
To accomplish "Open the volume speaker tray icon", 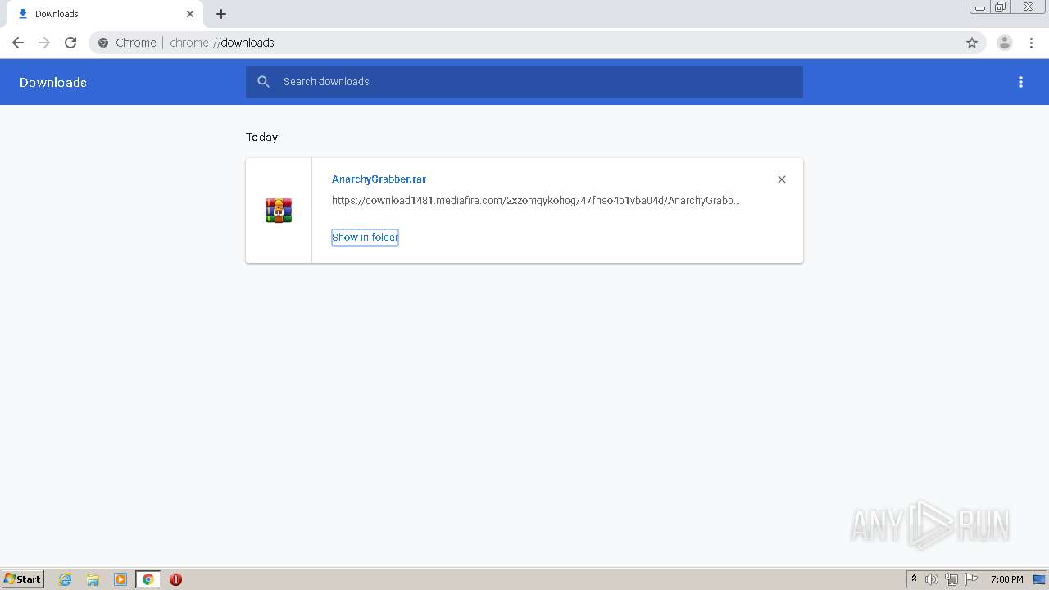I will (932, 579).
